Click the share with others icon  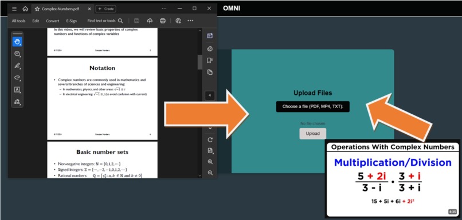(x=178, y=21)
